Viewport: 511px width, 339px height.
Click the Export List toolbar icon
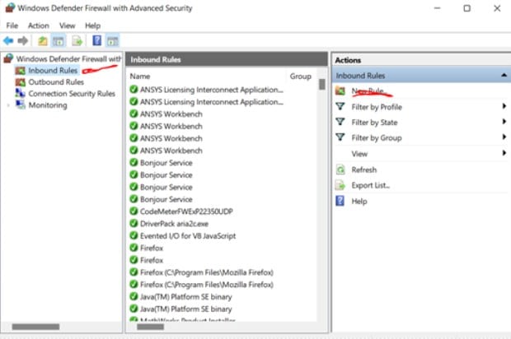(x=77, y=41)
